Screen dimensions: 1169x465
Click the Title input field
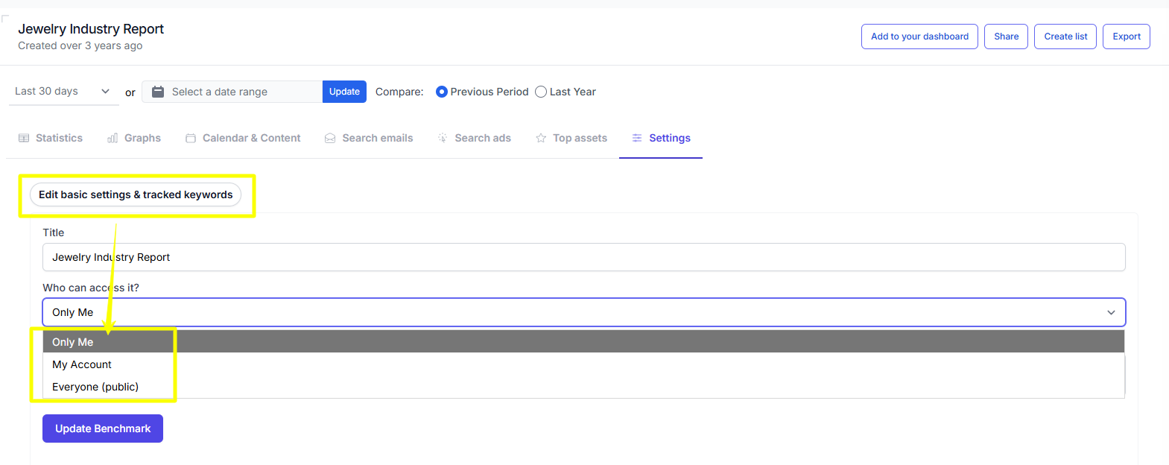(x=583, y=257)
